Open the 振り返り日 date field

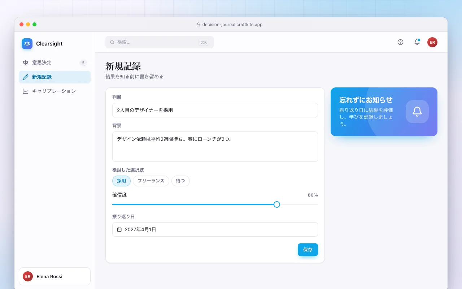pos(215,229)
